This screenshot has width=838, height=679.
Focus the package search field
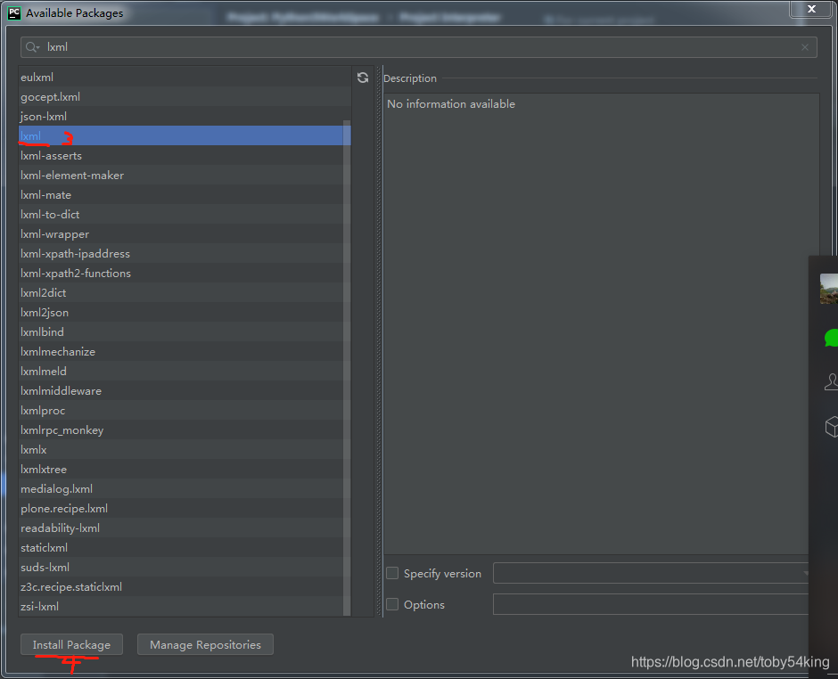coord(418,47)
